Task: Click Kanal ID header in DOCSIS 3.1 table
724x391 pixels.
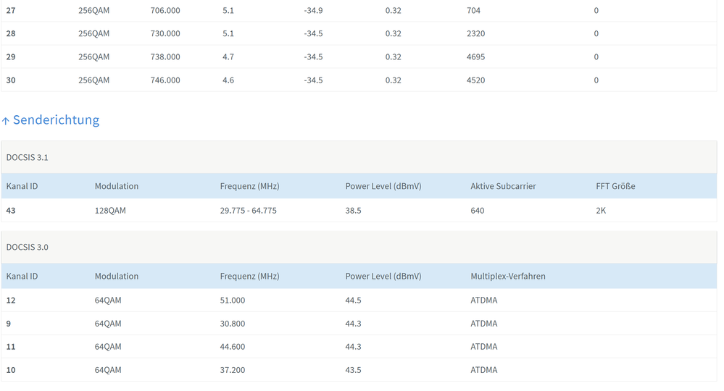Action: [22, 186]
